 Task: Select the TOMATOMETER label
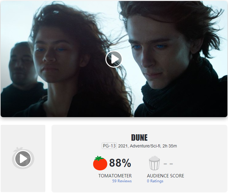click(x=115, y=176)
